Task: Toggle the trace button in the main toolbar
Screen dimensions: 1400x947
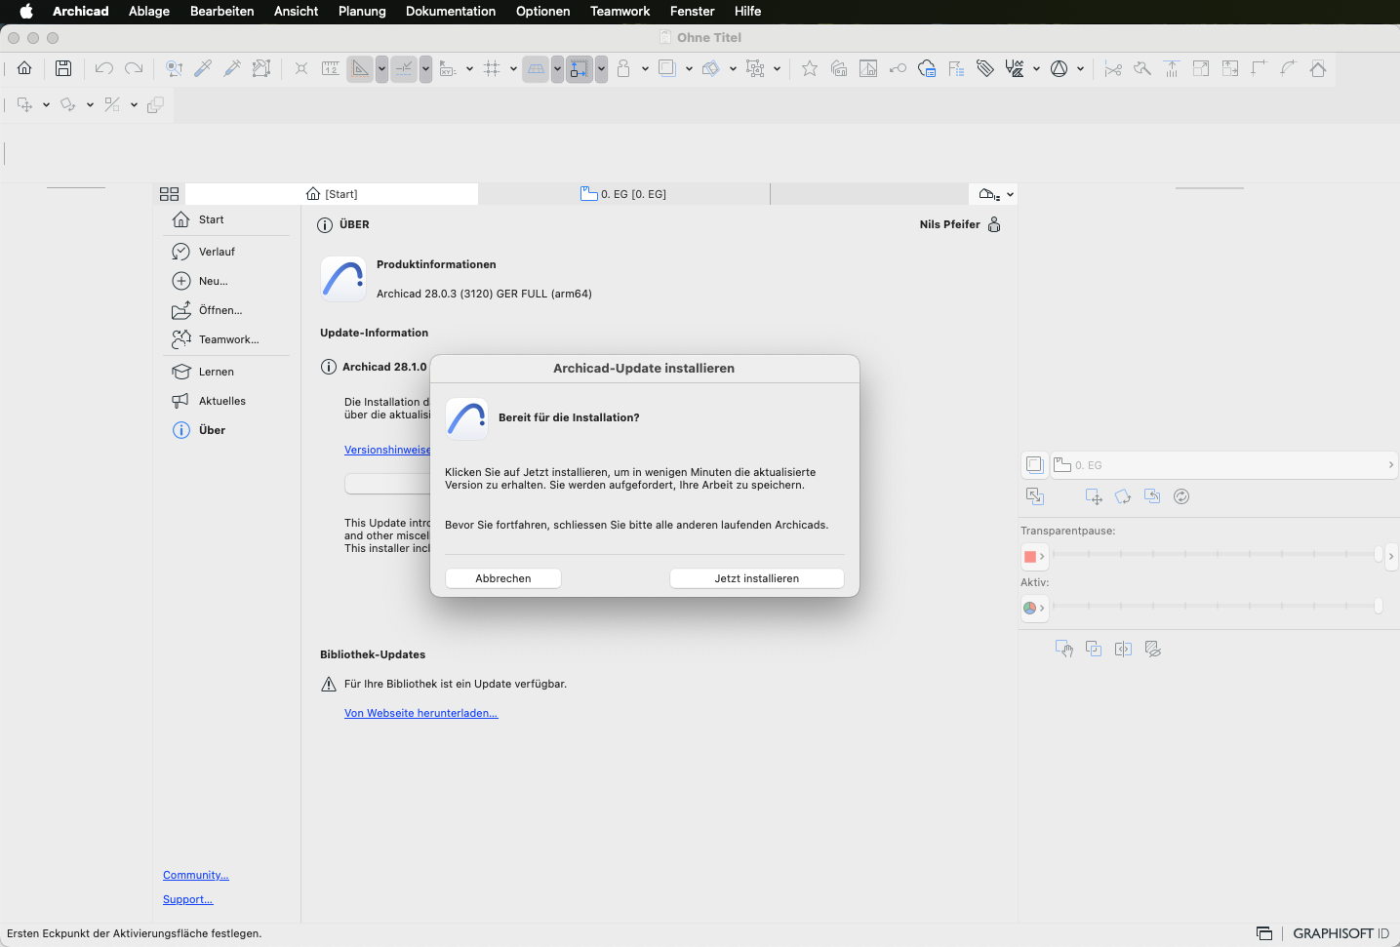Action: 667,68
